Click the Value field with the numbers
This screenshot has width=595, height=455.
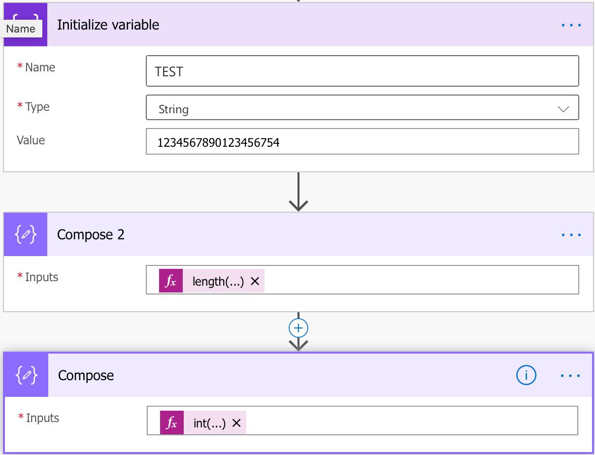point(362,141)
